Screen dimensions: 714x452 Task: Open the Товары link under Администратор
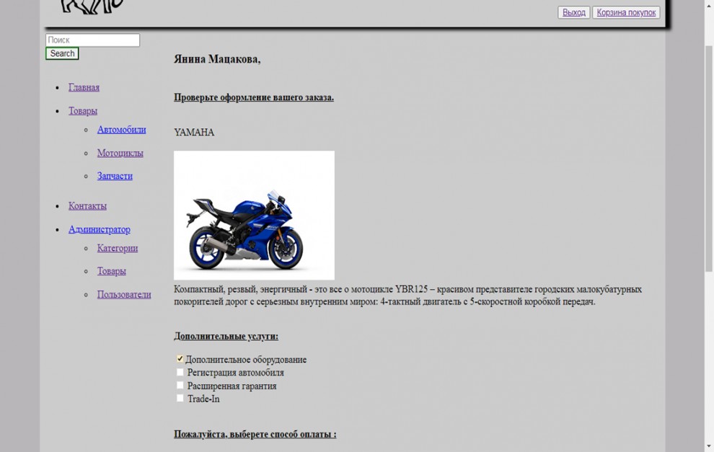click(112, 271)
